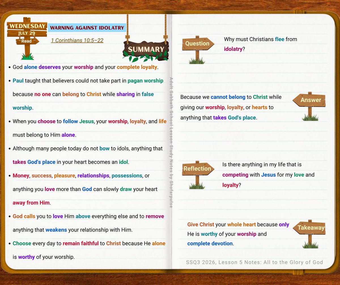Click the words 'cannot belong' in the answer
Screen dimensions: 340x285
coord(228,97)
